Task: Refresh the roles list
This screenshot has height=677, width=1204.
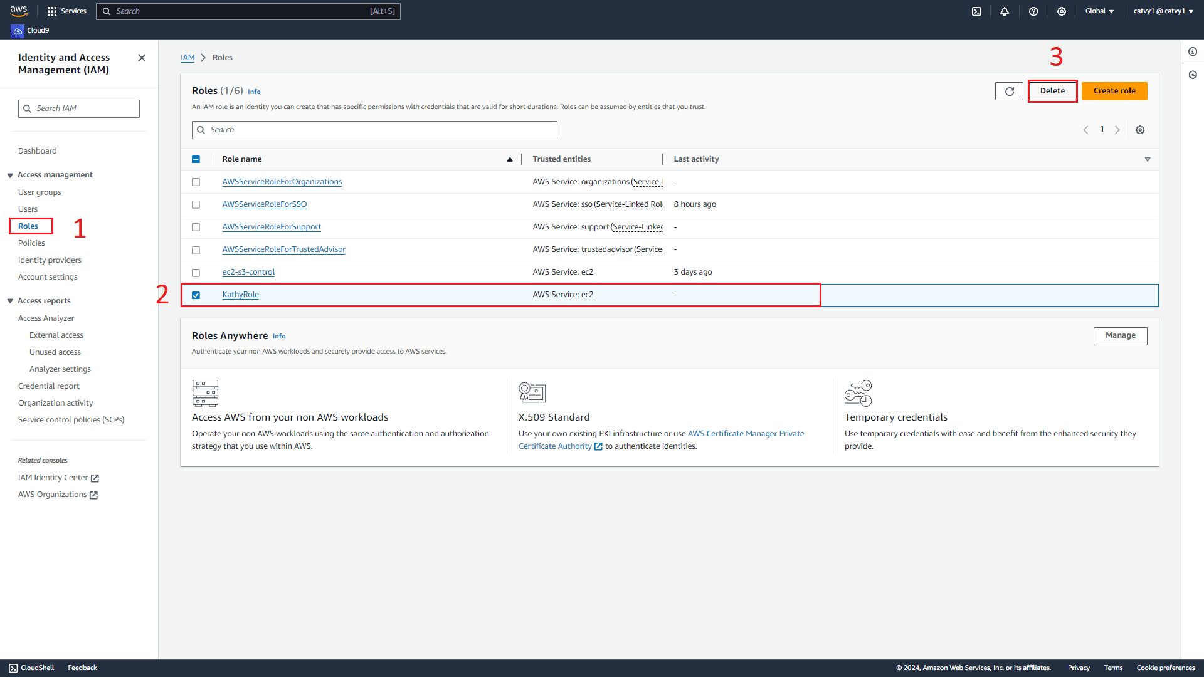Action: [1009, 91]
